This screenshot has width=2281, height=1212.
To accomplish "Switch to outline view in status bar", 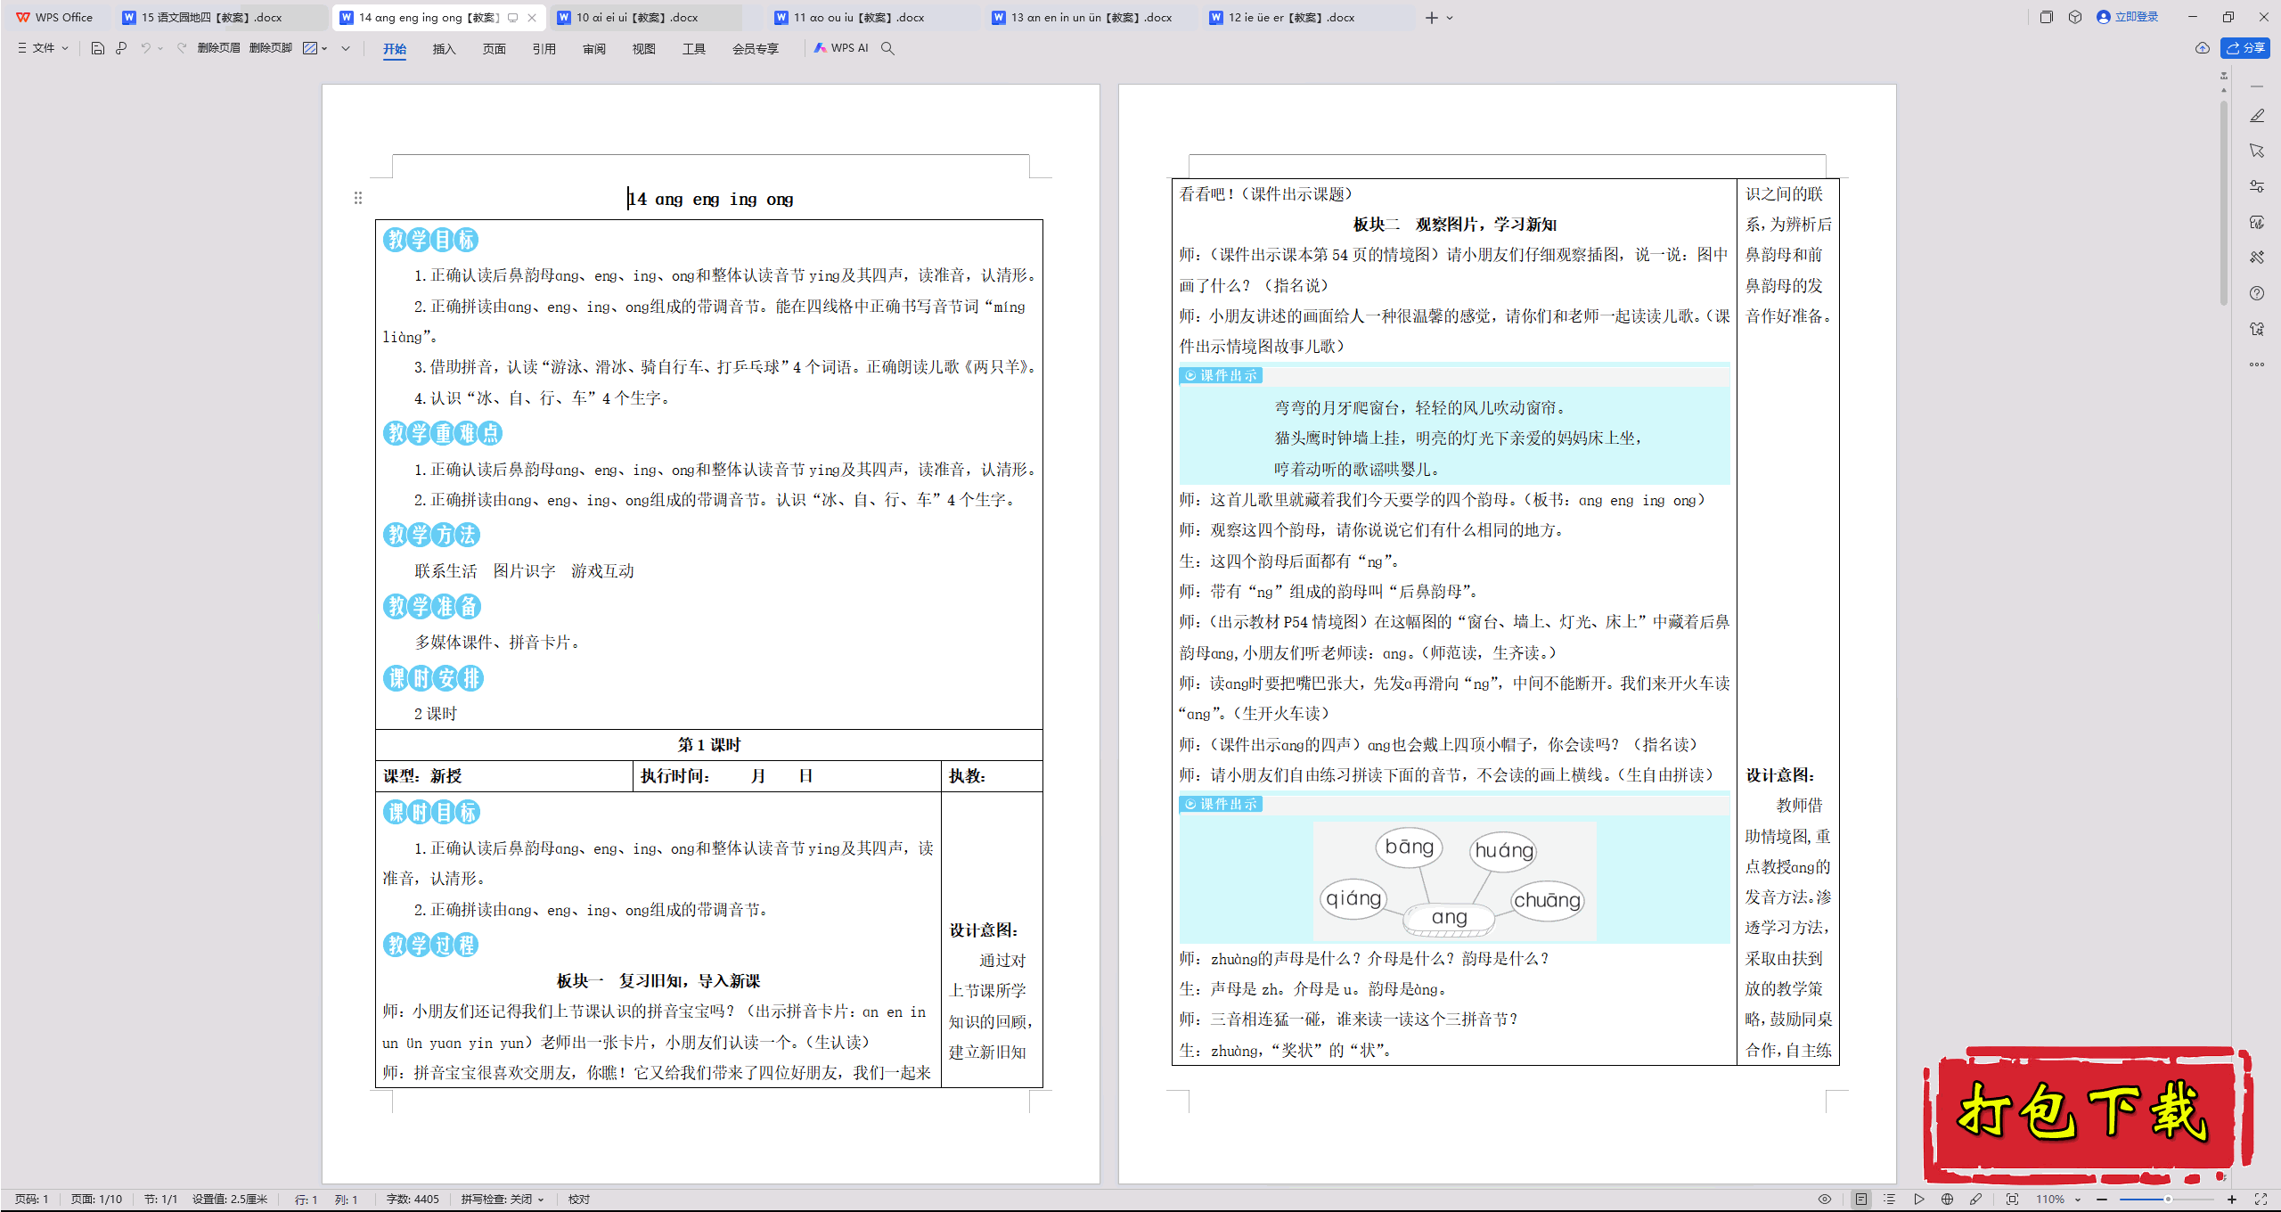I will (1890, 1200).
